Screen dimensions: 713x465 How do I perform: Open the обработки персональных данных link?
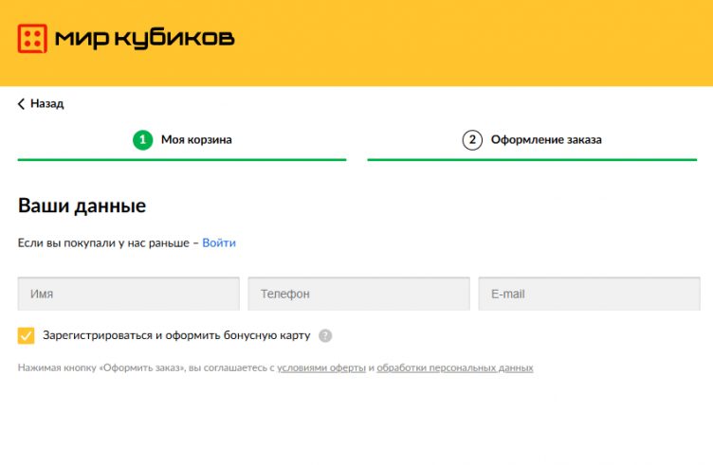[x=455, y=367]
